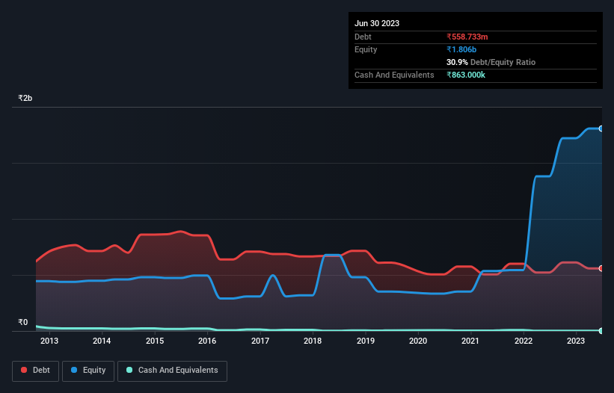Click the 2019 x-axis label
Screen dimensions: 614x393
[x=366, y=341]
